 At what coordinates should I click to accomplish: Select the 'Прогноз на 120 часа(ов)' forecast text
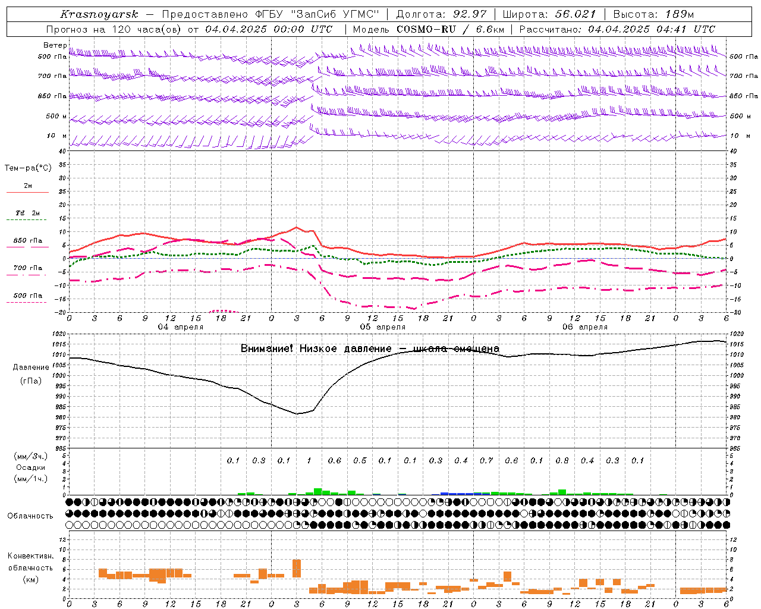114,29
